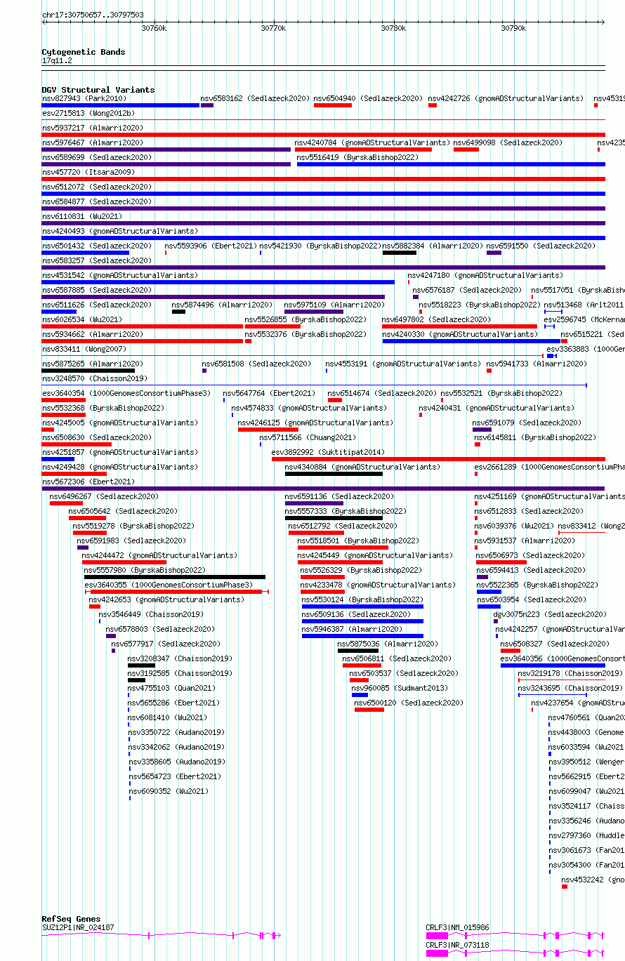The image size is (625, 961).
Task: Select the purple bar under nsv5672306
Action: click(x=323, y=489)
